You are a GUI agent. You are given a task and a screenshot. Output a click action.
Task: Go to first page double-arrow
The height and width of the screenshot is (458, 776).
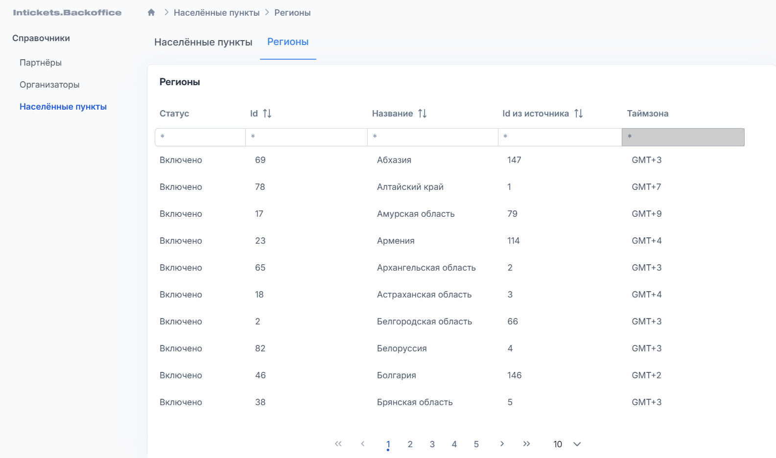click(x=338, y=444)
